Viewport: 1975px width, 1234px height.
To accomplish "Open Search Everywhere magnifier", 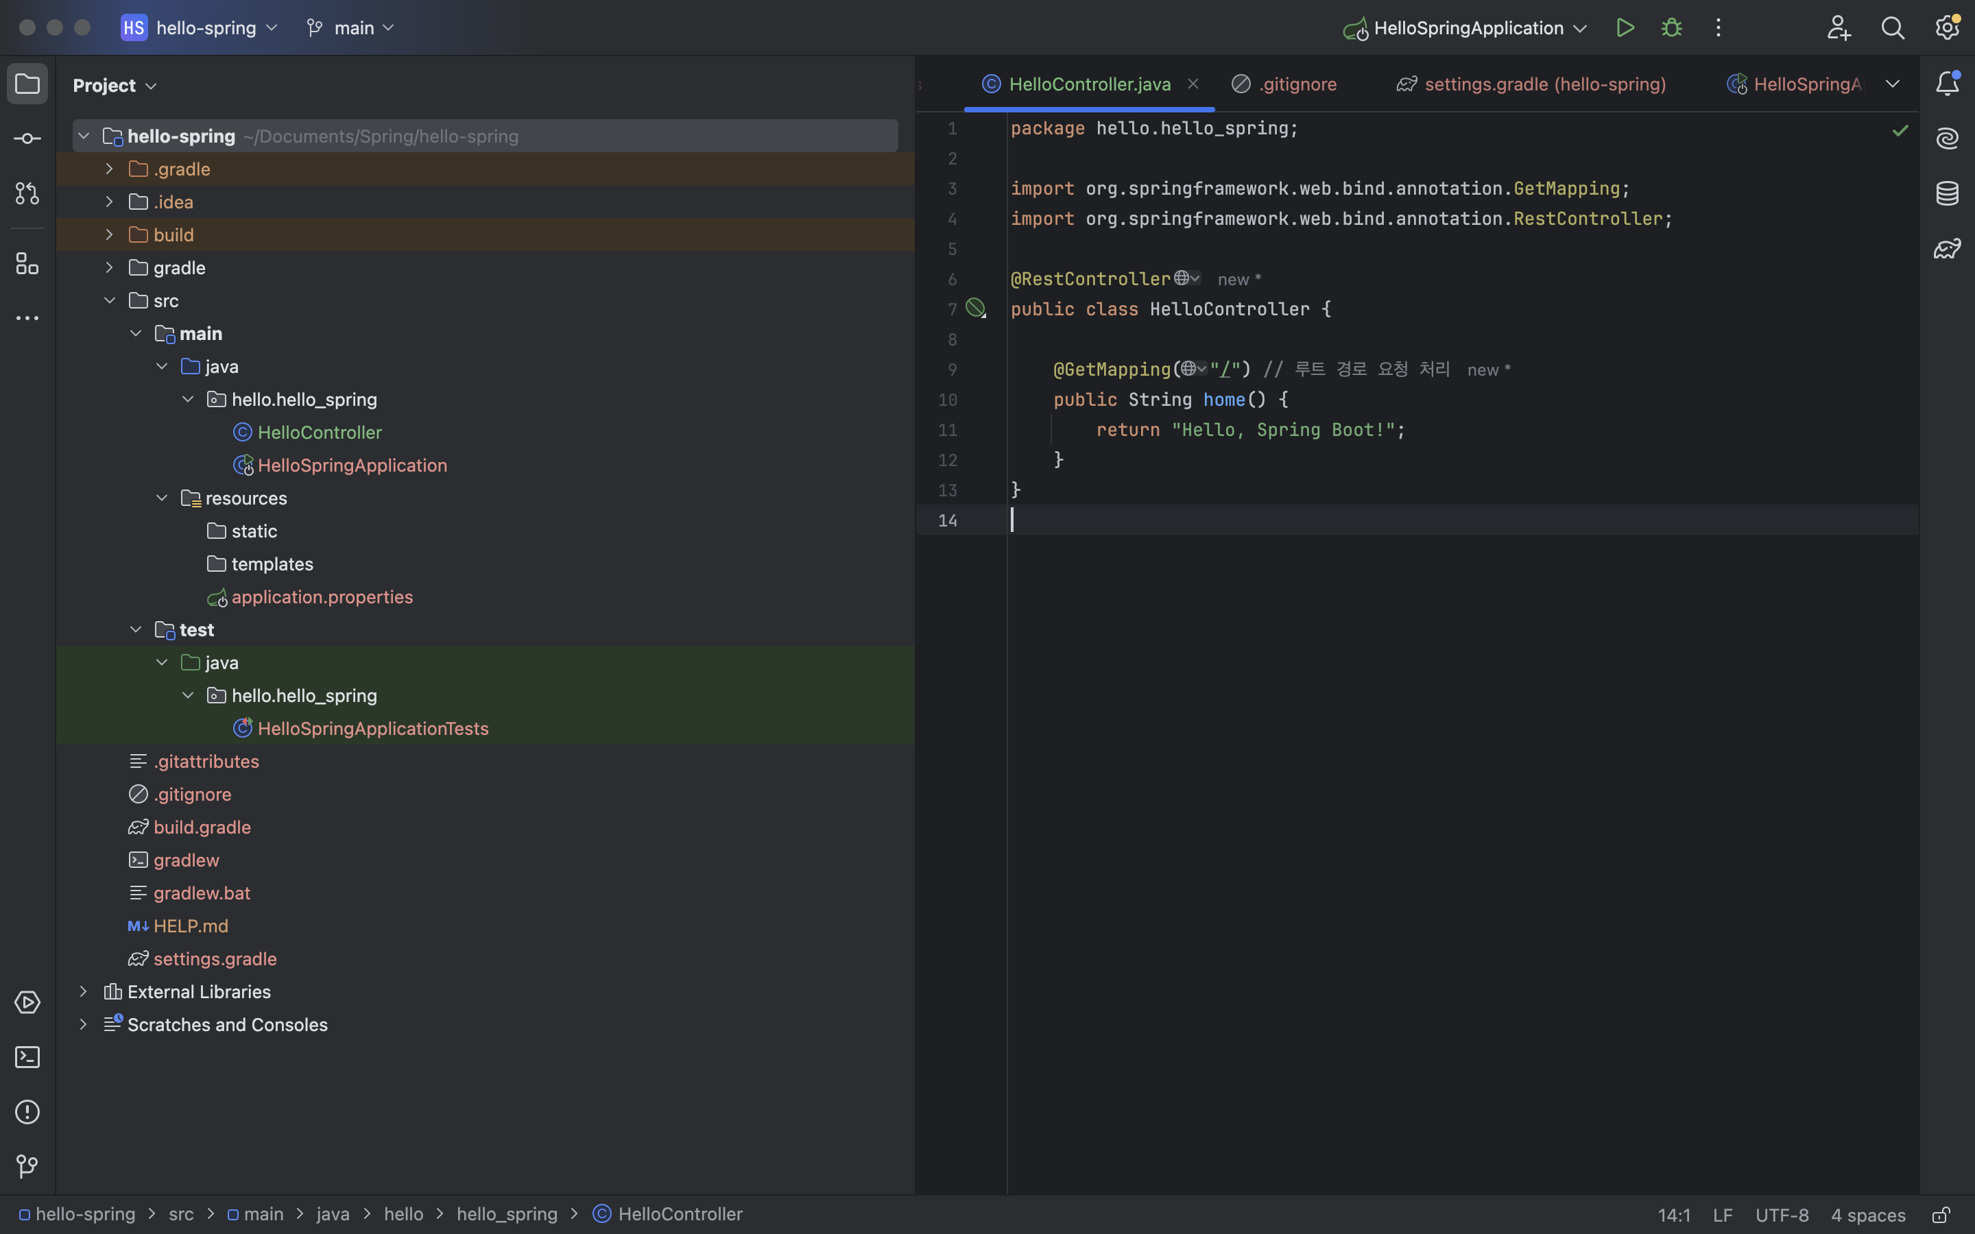I will tap(1893, 27).
